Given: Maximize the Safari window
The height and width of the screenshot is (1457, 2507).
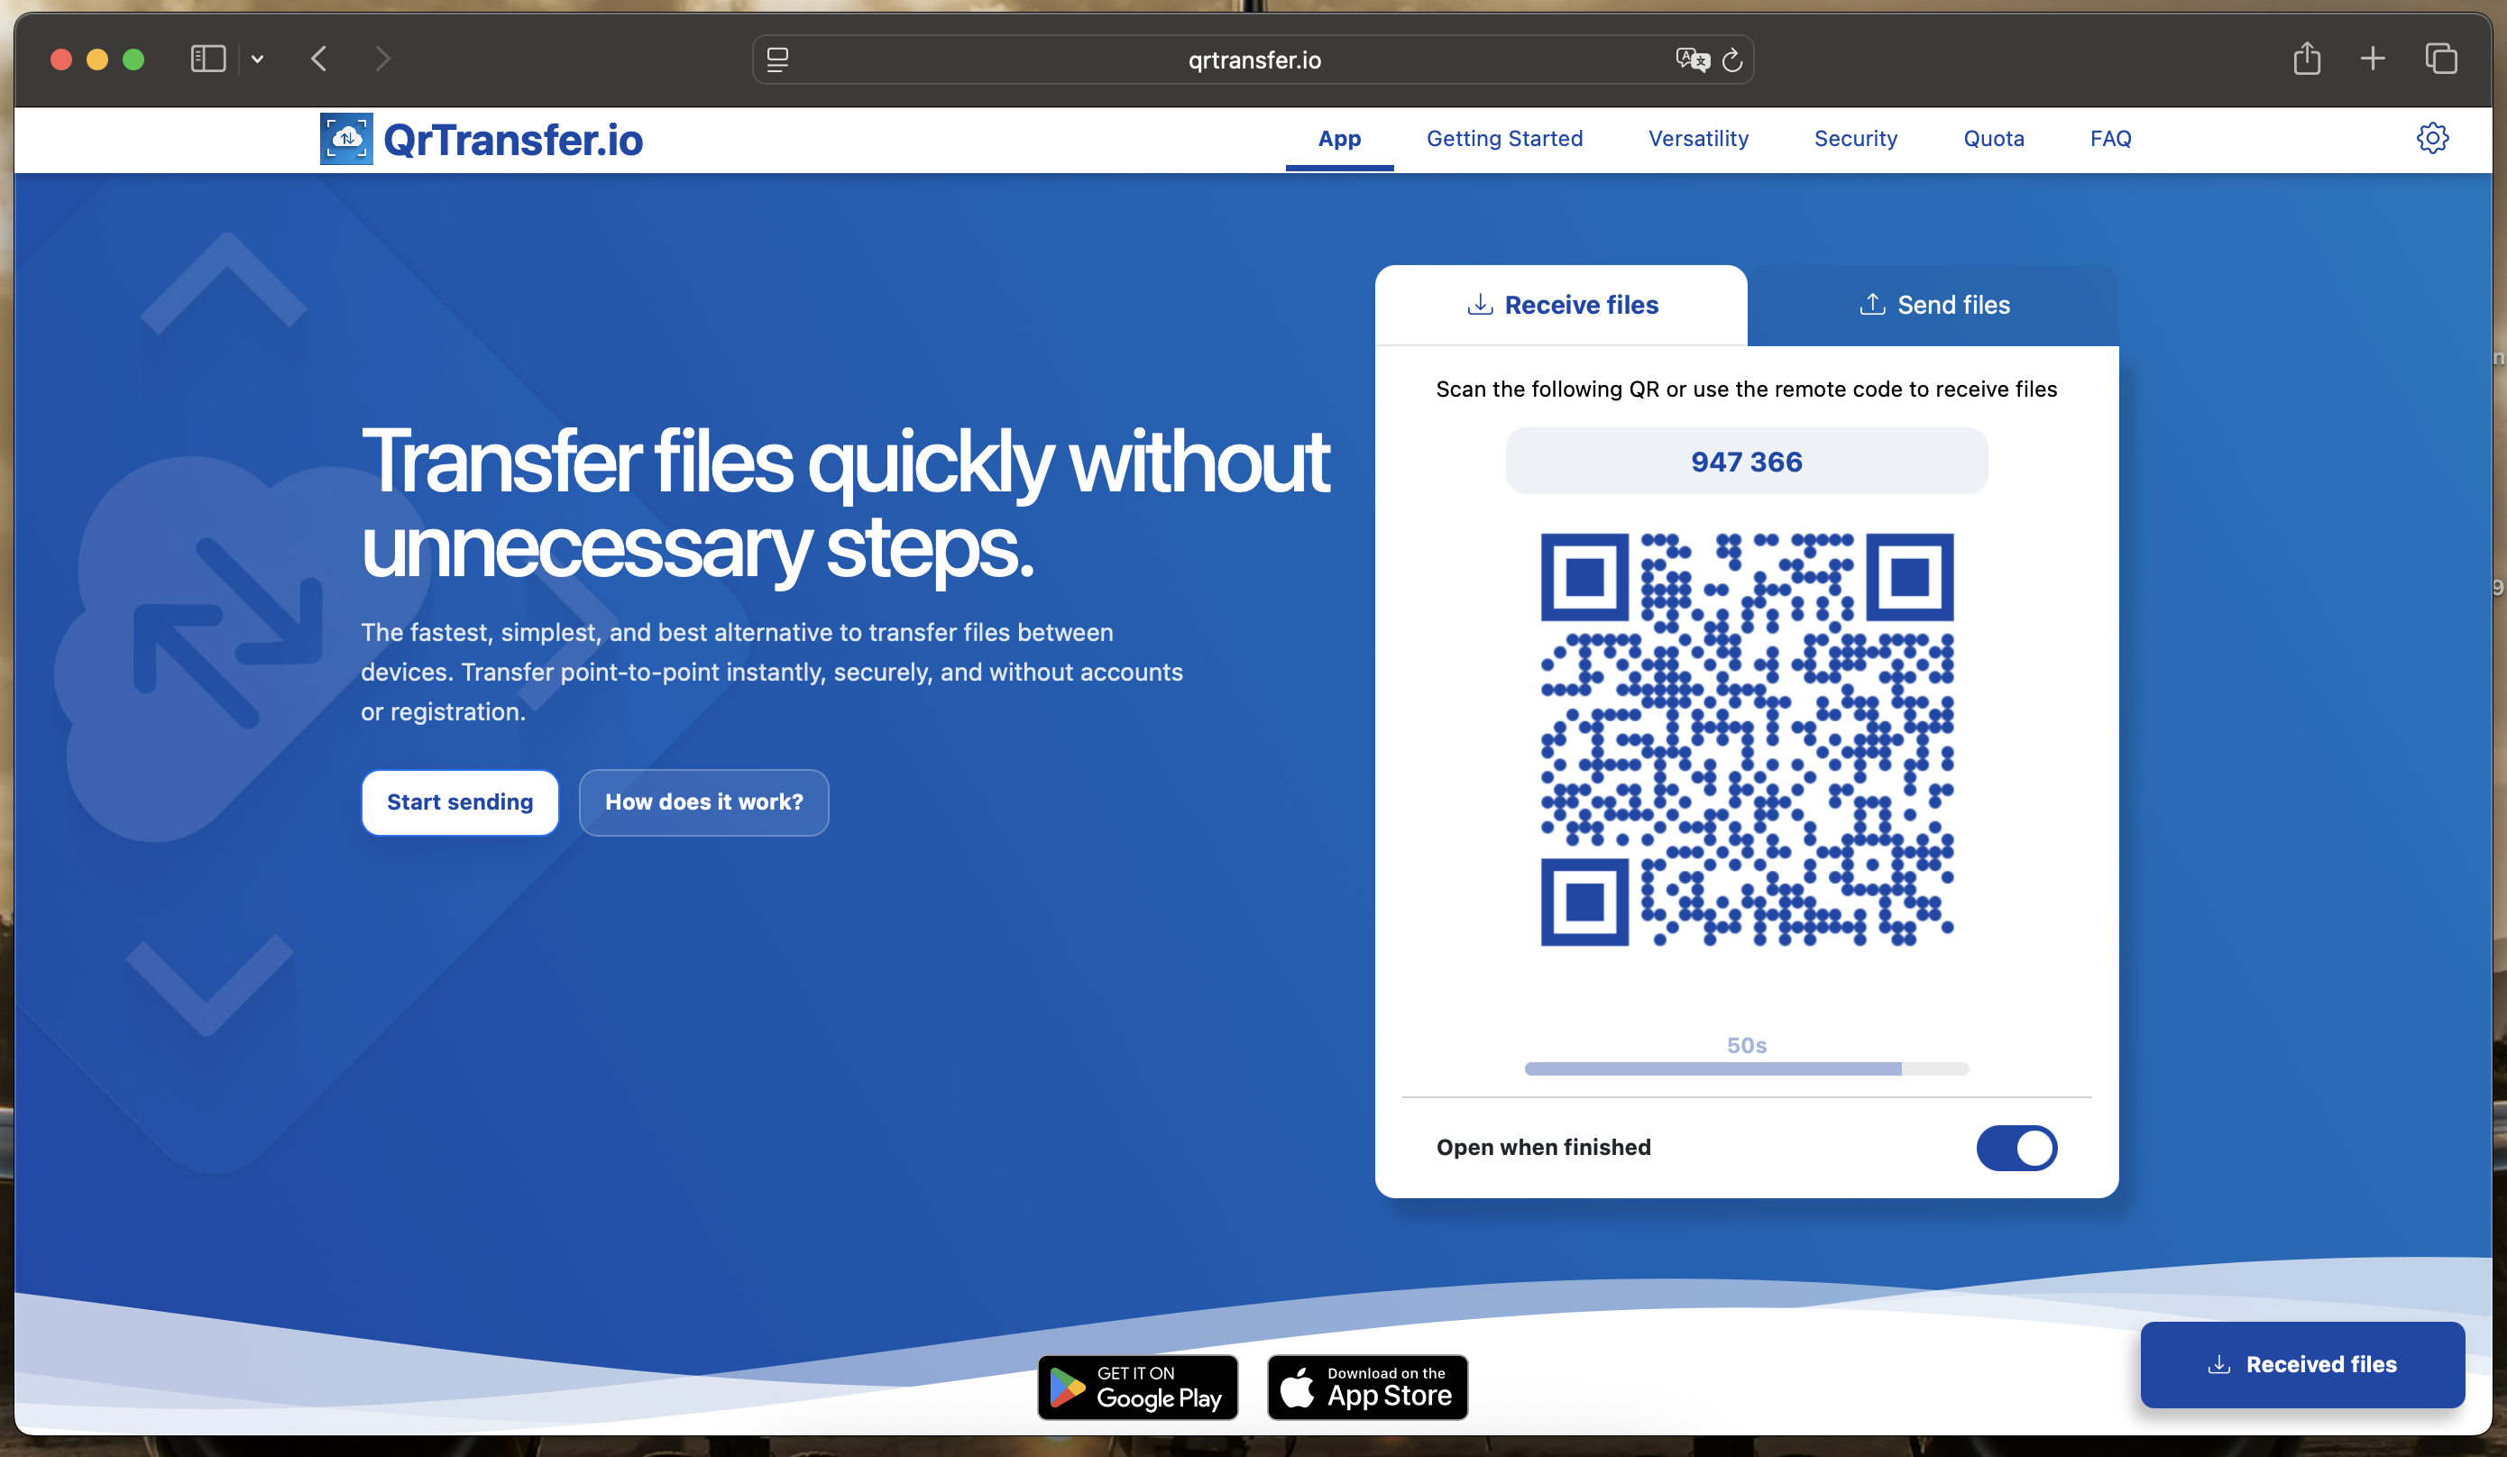Looking at the screenshot, I should 133,60.
